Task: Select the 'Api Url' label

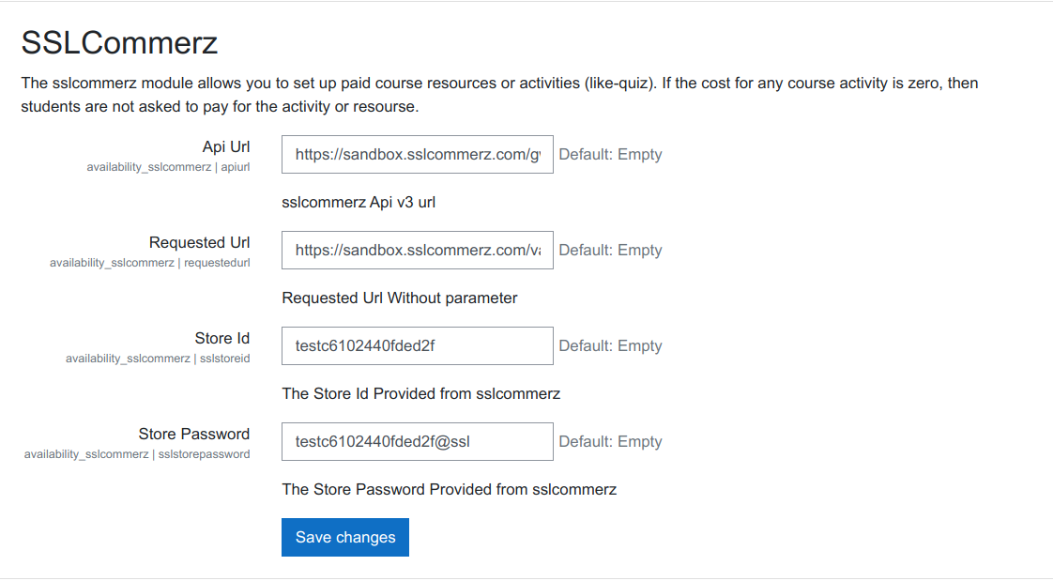Action: [226, 147]
